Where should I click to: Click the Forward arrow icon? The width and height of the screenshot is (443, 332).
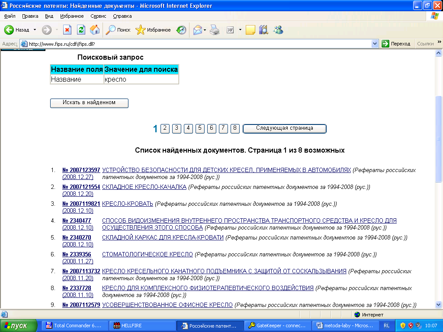(47, 30)
